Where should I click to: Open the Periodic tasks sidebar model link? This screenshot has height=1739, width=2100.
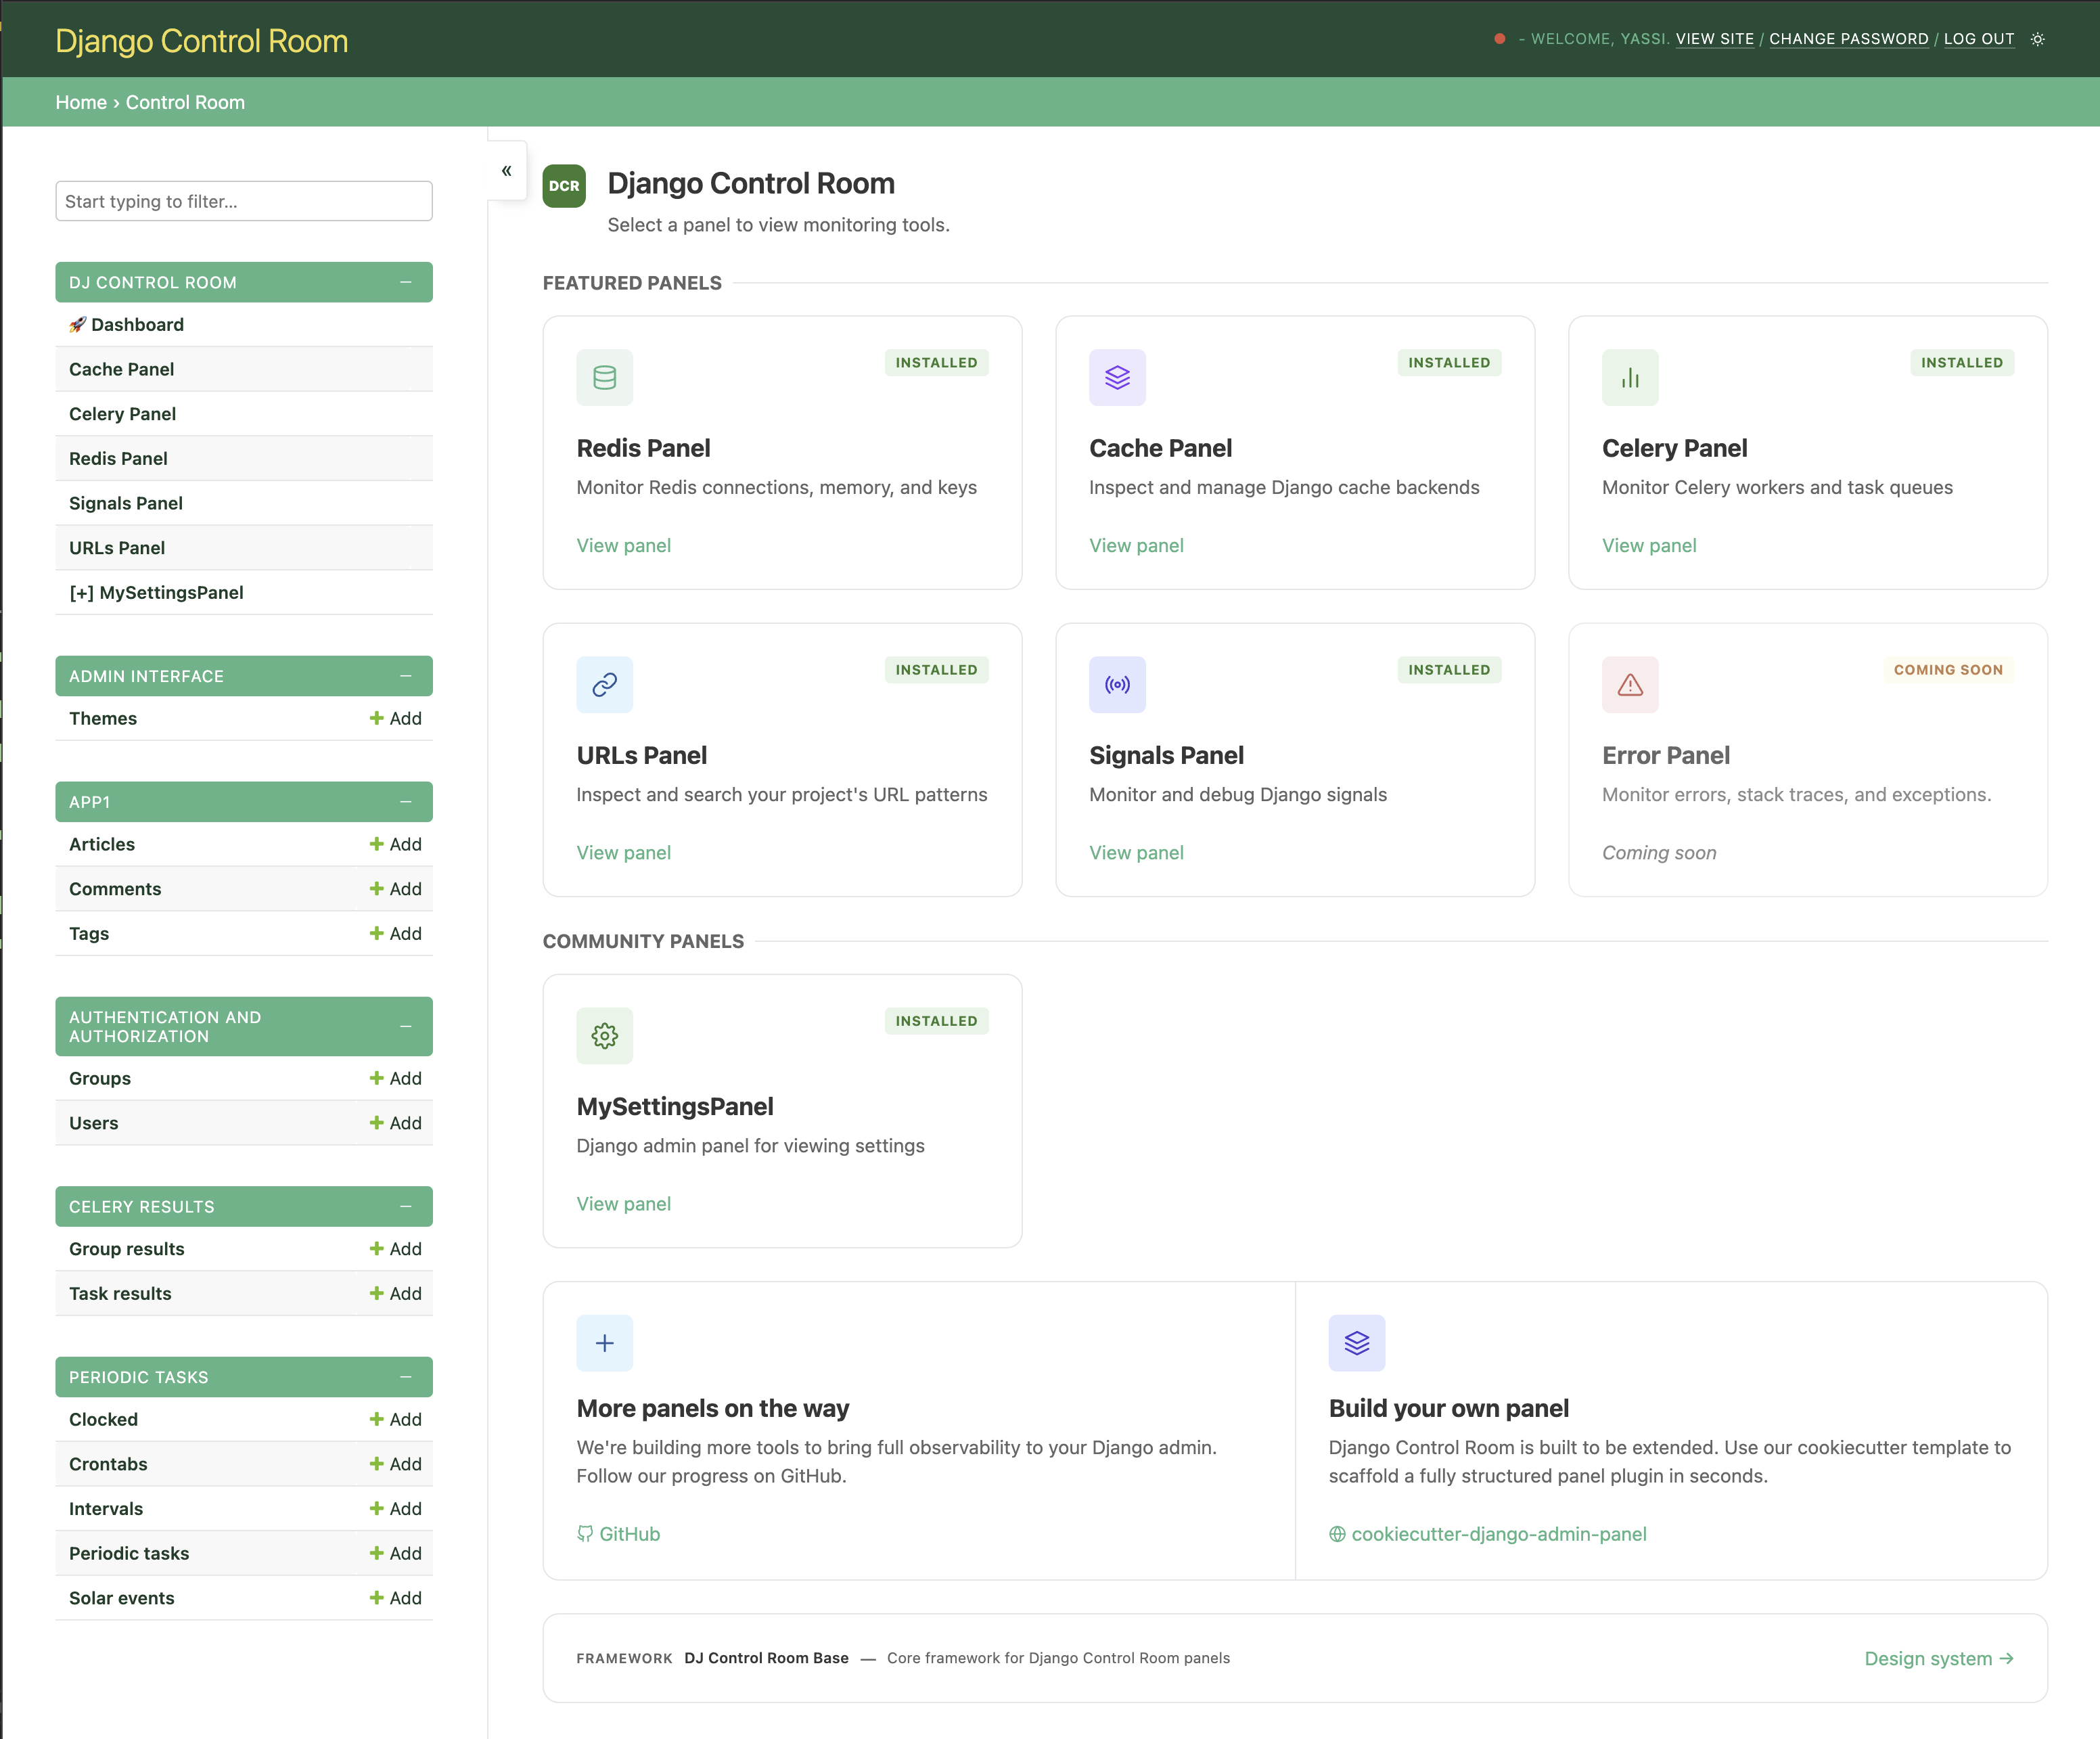click(129, 1553)
